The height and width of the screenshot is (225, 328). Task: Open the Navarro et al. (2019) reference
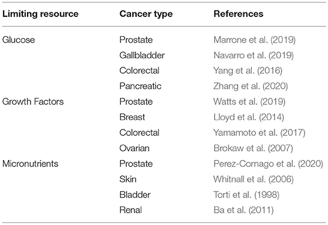(x=253, y=55)
